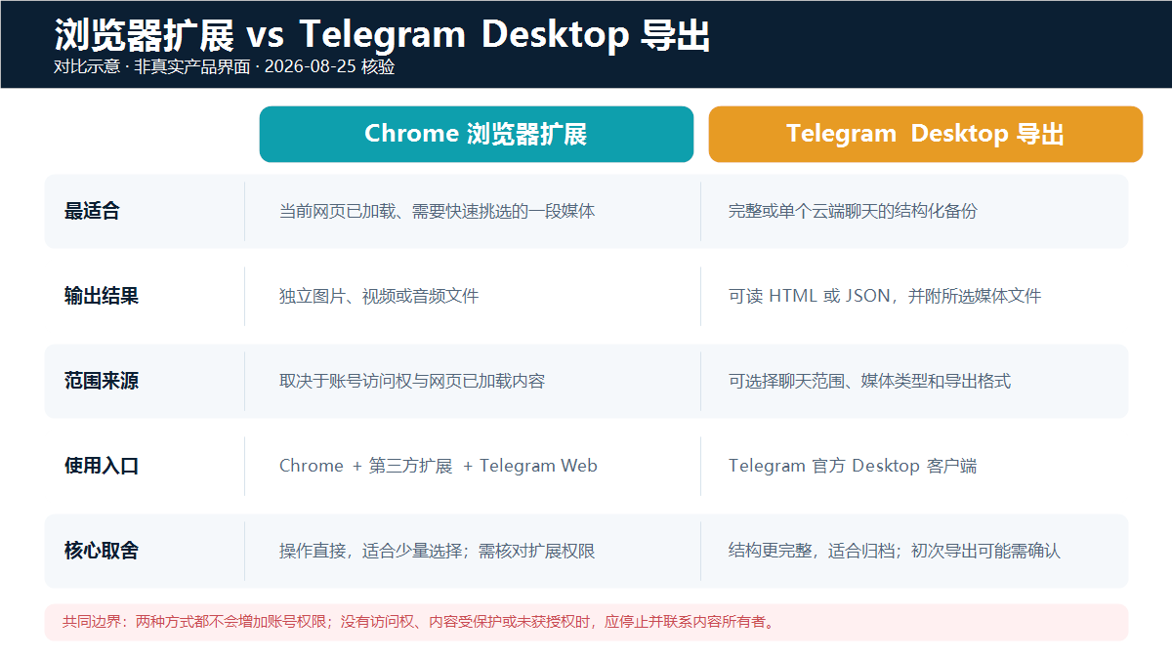This screenshot has width=1172, height=659.
Task: Select the Chrome 浏览器扩展 column header
Action: pos(476,134)
